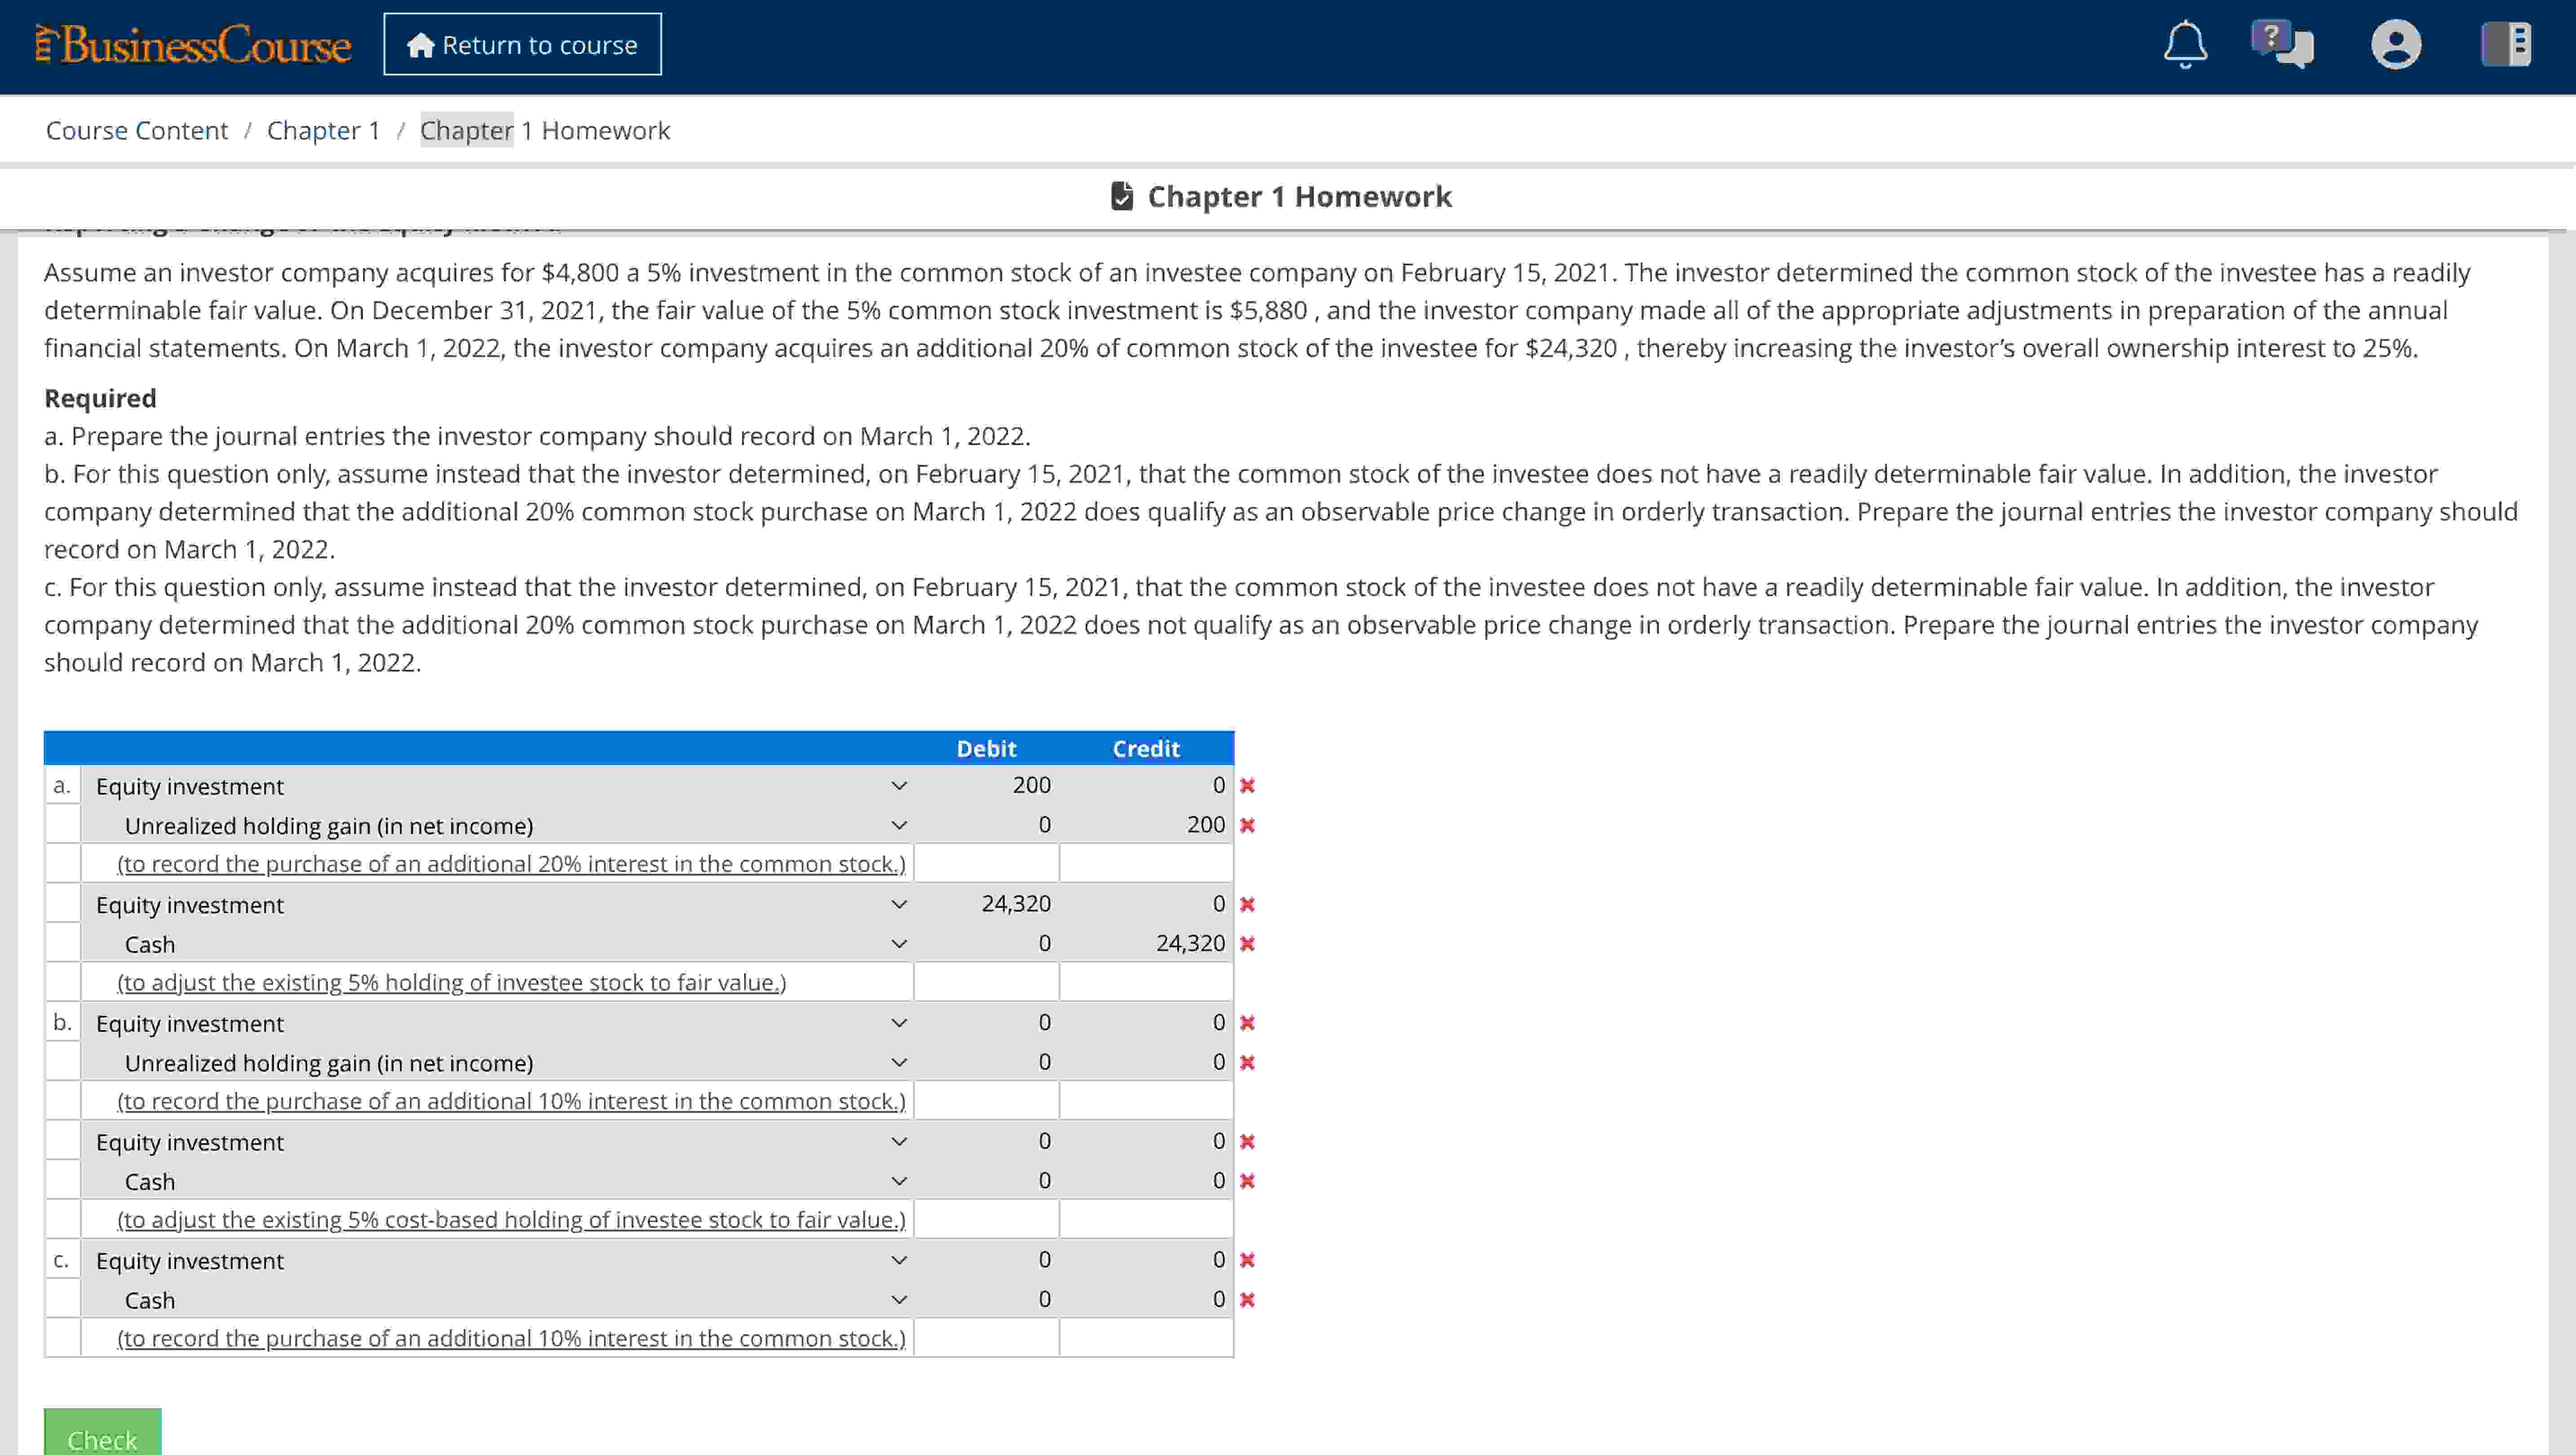Open the notifications bell icon
The height and width of the screenshot is (1455, 2576).
pos(2185,45)
